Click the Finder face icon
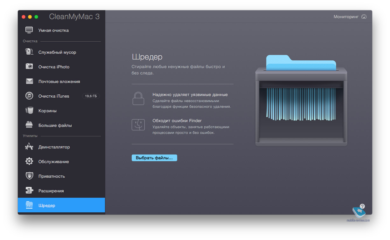Image resolution: width=390 pixels, height=240 pixels. (138, 125)
